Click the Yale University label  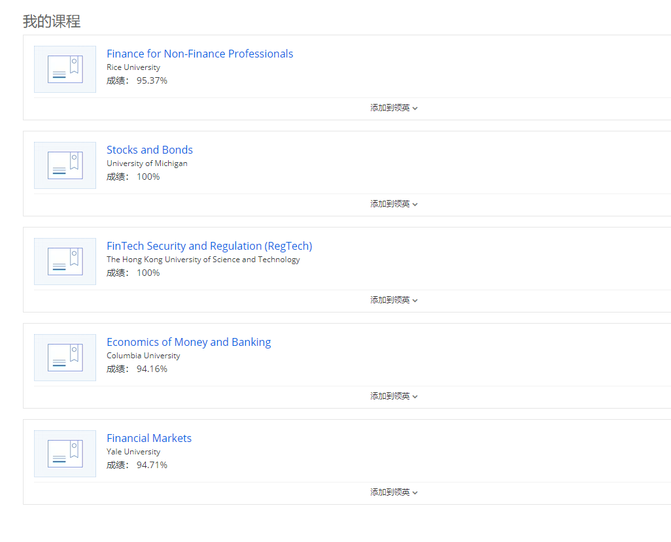point(133,452)
